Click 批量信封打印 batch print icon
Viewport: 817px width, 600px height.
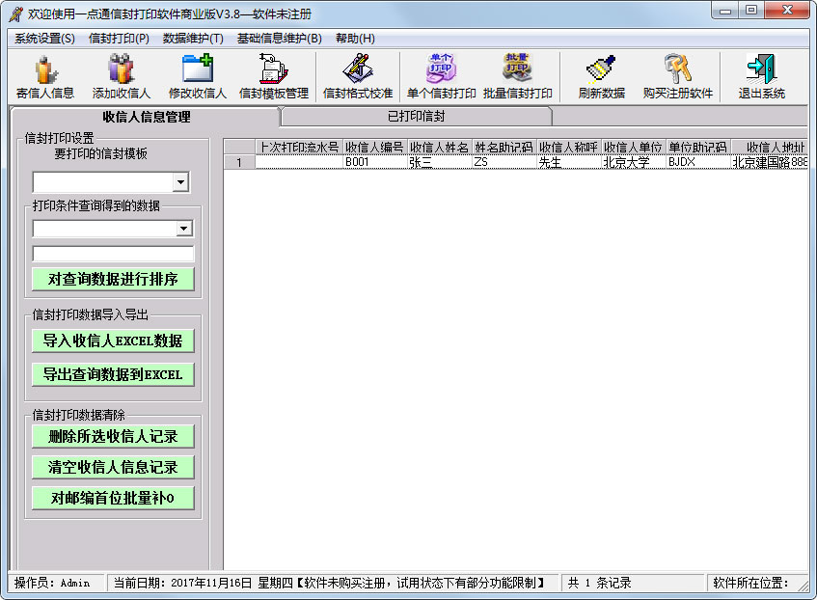tap(518, 76)
